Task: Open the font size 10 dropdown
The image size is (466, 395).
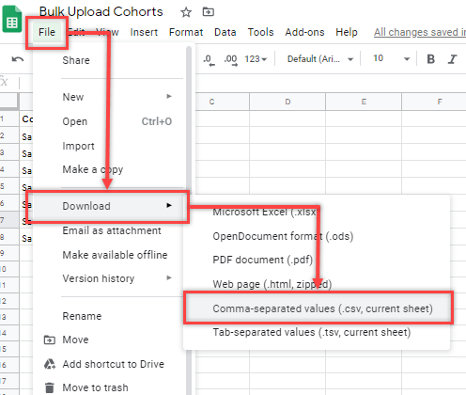Action: point(391,58)
